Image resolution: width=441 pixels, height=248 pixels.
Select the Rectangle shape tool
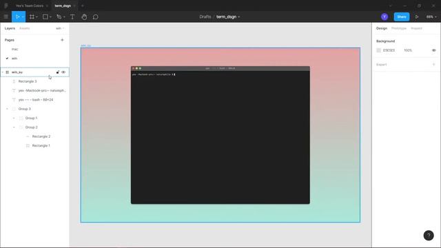point(45,17)
